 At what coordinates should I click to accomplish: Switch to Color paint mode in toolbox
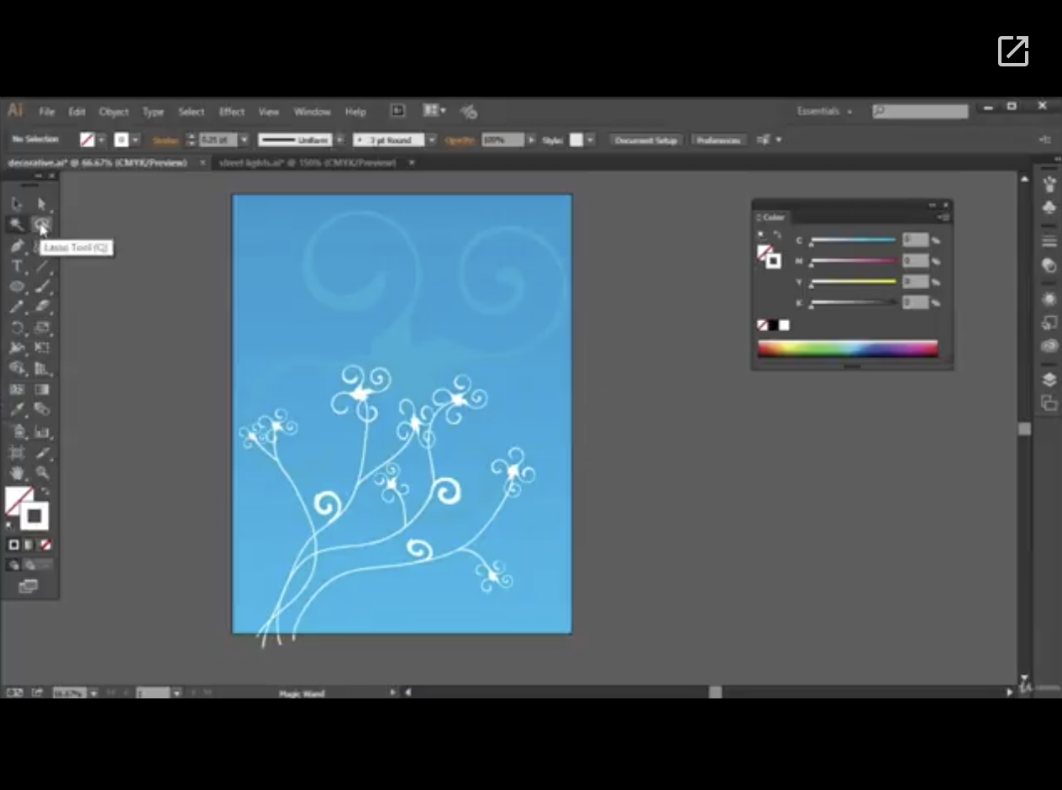(13, 545)
